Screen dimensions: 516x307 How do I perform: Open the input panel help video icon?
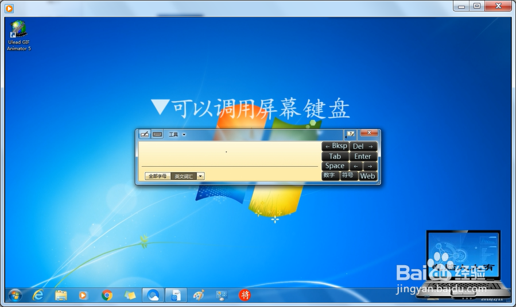(x=351, y=134)
